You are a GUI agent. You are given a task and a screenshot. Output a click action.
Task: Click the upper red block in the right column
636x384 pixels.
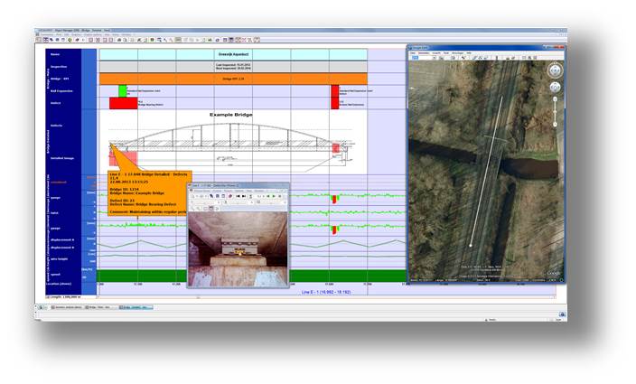pyautogui.click(x=335, y=91)
